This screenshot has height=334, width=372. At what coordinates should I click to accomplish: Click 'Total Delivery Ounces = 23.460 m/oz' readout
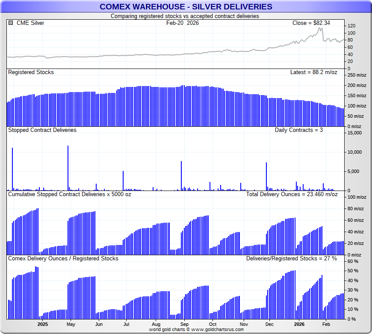[x=292, y=194]
